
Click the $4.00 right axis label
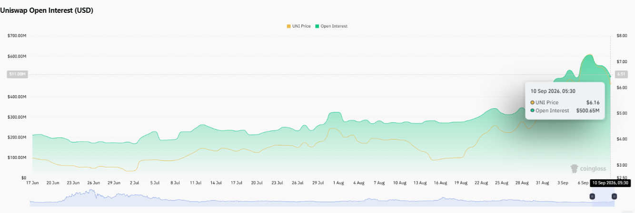click(x=622, y=139)
